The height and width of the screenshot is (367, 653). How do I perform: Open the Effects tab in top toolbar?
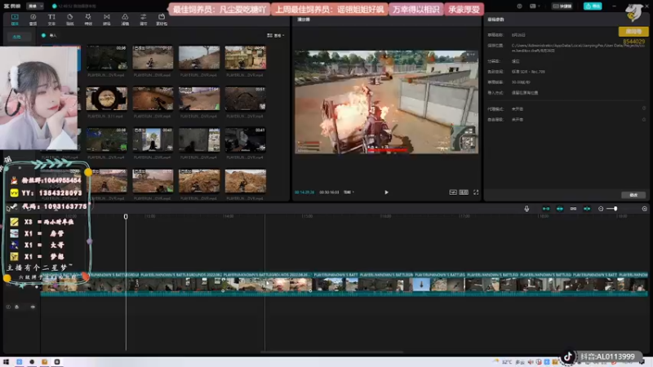pos(88,19)
